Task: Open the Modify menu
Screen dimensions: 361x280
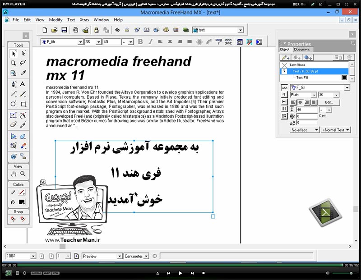Action: click(56, 20)
